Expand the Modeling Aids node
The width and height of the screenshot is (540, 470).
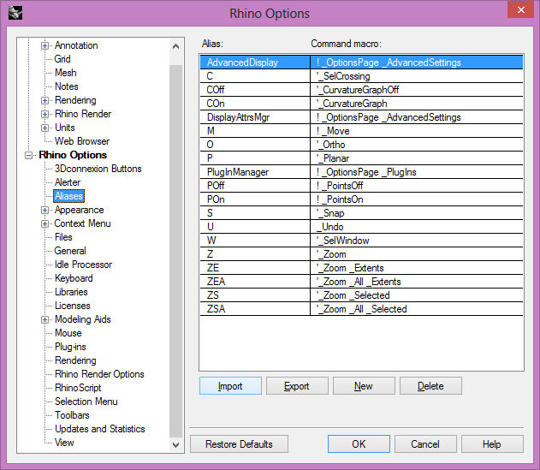pos(45,319)
